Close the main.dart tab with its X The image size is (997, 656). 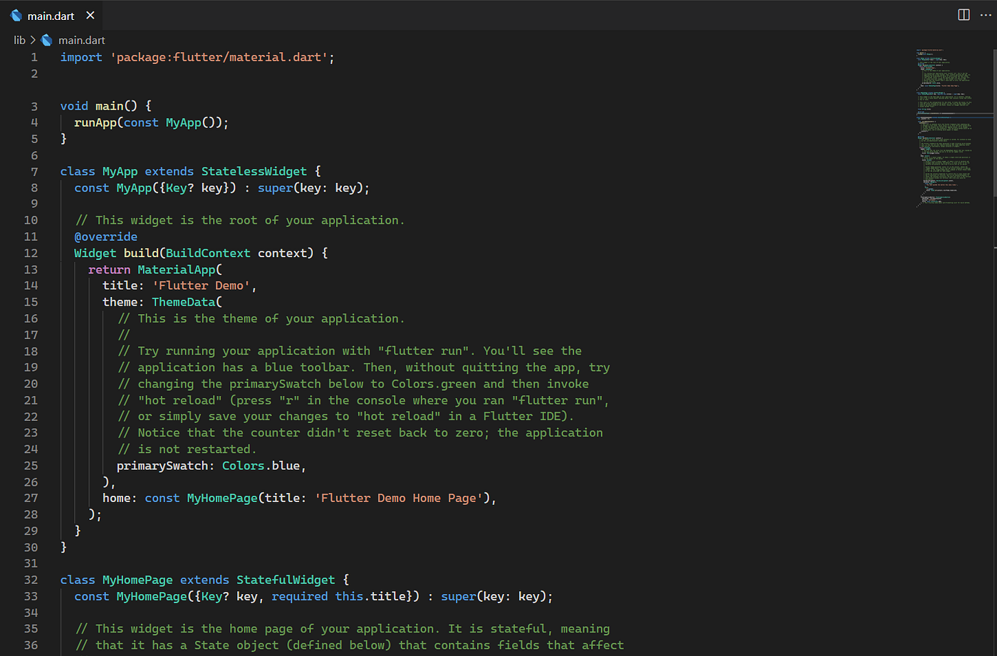coord(89,14)
